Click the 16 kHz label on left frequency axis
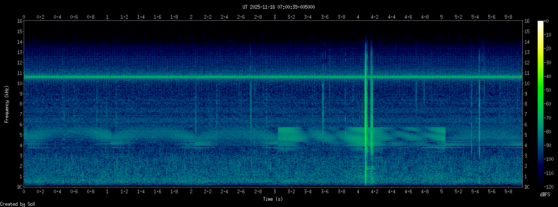The width and height of the screenshot is (558, 207). (19, 21)
